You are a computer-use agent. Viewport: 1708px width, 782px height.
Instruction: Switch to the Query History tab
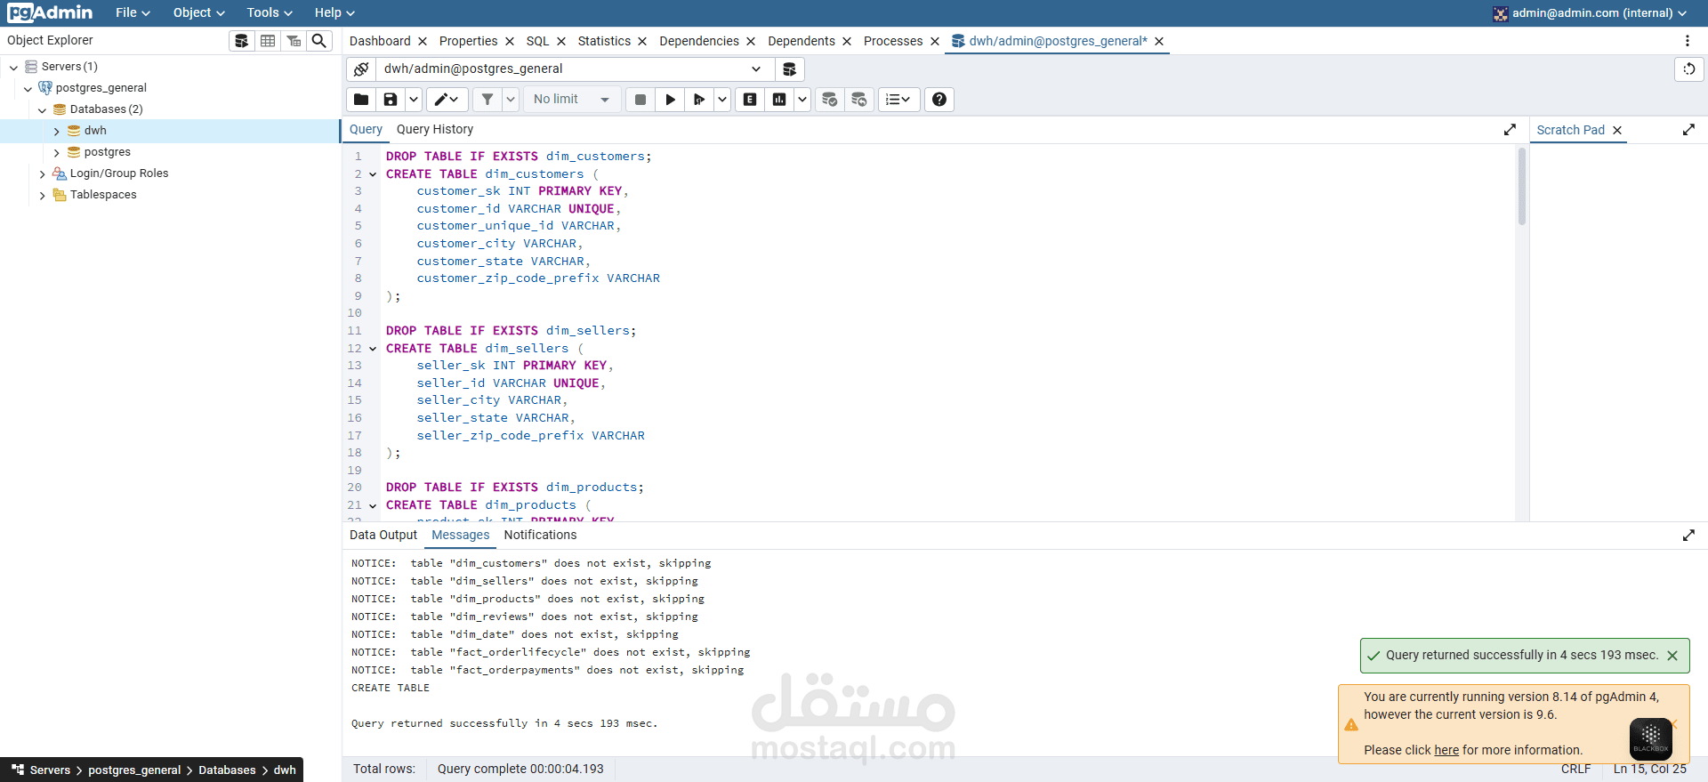pos(434,129)
